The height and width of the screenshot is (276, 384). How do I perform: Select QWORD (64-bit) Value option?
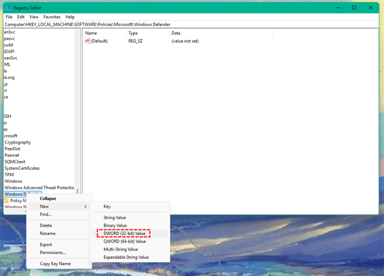point(125,241)
